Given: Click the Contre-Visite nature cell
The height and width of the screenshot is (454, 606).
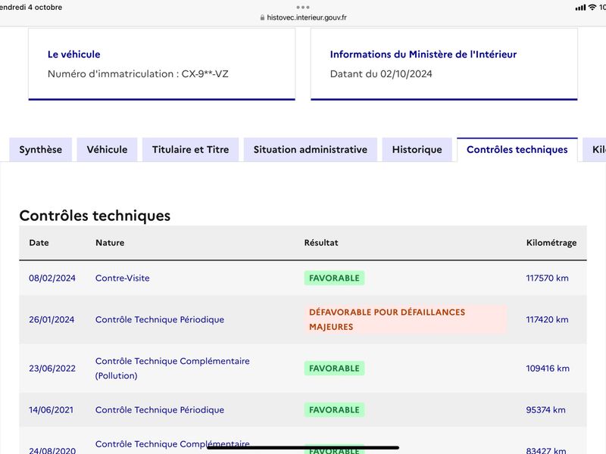Looking at the screenshot, I should point(123,278).
